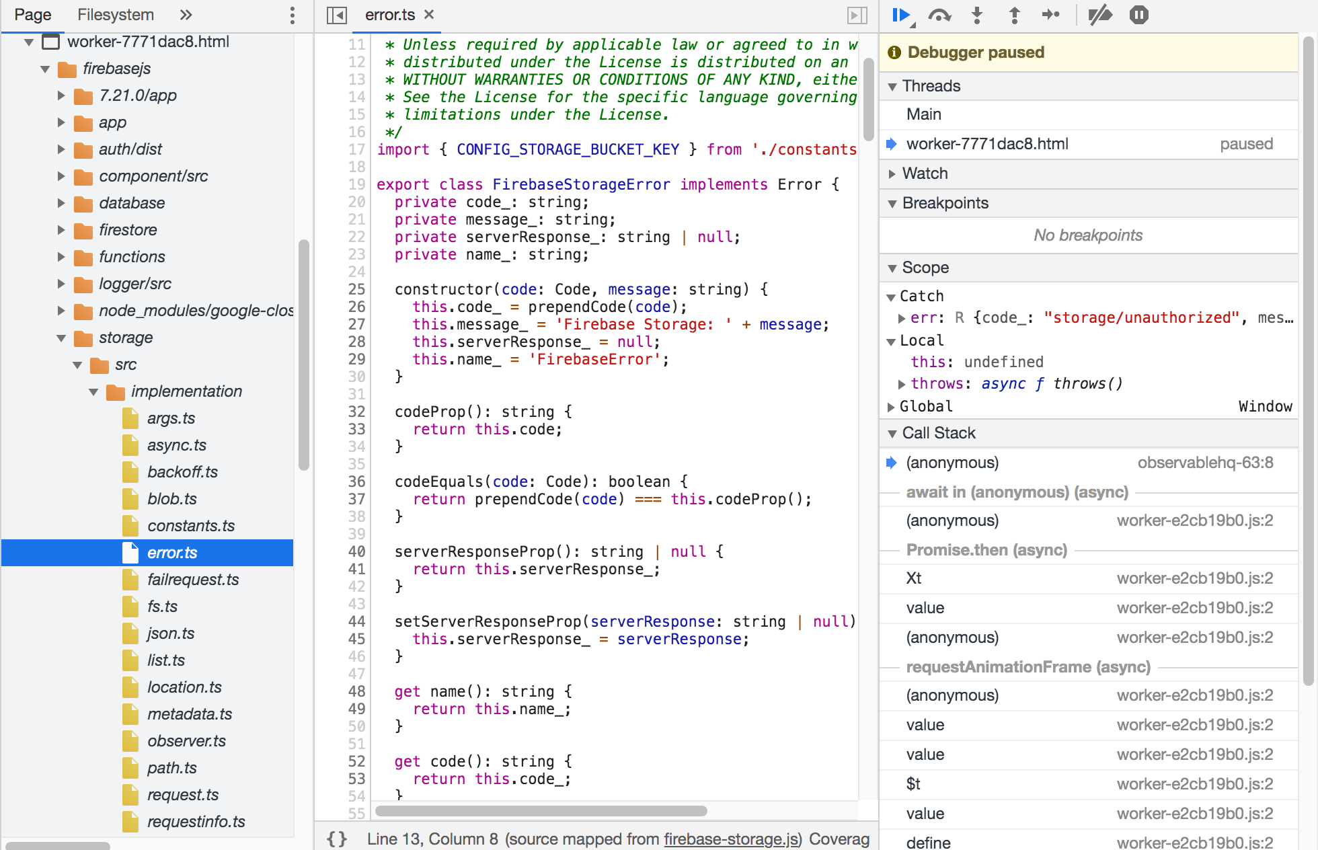Click the database folder
The width and height of the screenshot is (1318, 850).
132,203
